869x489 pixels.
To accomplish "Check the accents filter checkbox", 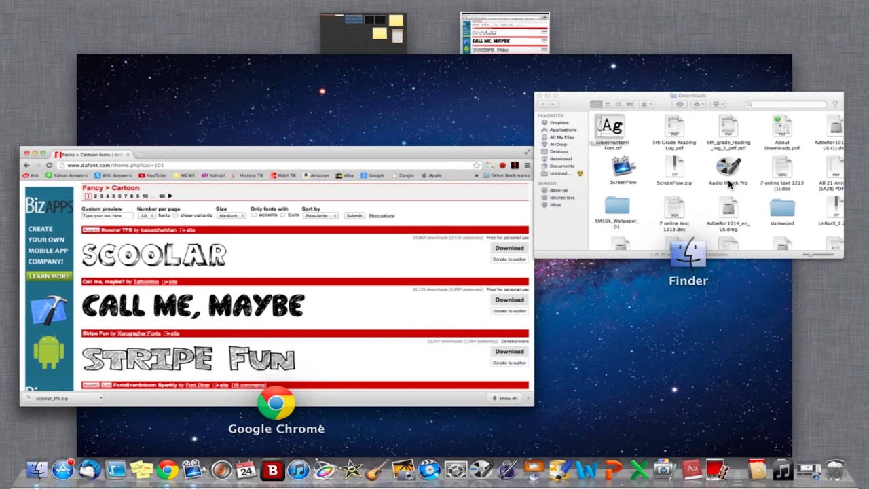I will tap(254, 215).
